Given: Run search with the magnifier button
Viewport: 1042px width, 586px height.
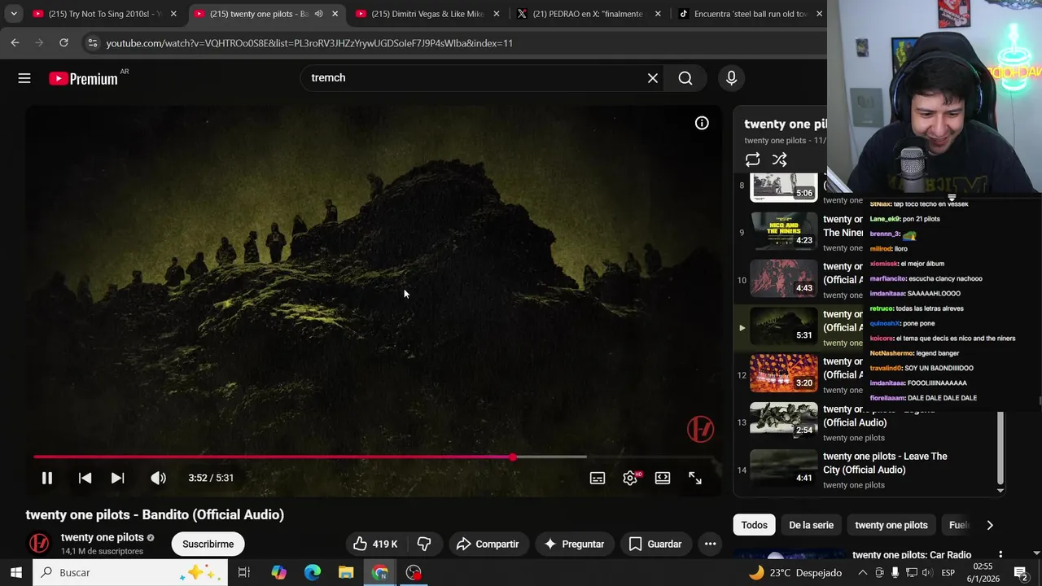Looking at the screenshot, I should click(x=685, y=78).
